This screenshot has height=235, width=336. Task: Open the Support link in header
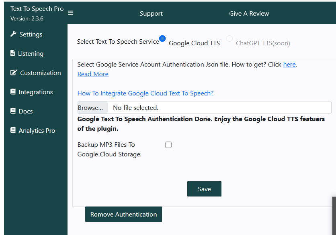point(151,14)
